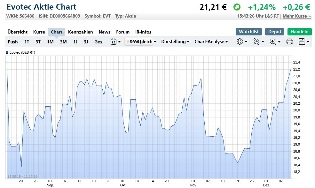
Task: Expand the save icon dropdown arrow
Action: click(308, 42)
